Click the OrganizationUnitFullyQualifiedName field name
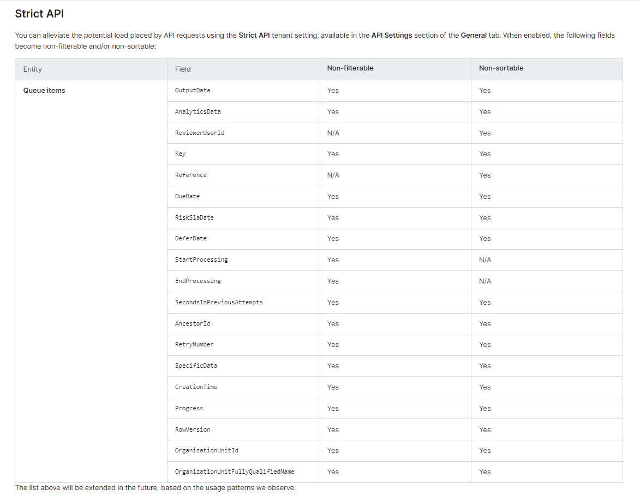 coord(234,471)
